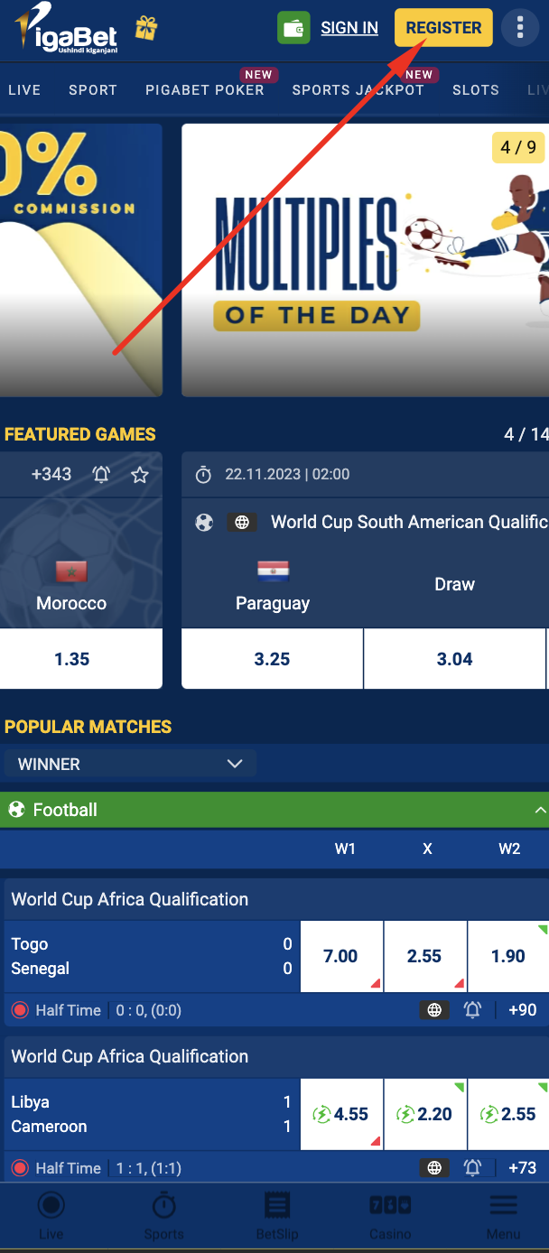Switch to SLOTS tab
This screenshot has height=1253, width=549.
(476, 89)
